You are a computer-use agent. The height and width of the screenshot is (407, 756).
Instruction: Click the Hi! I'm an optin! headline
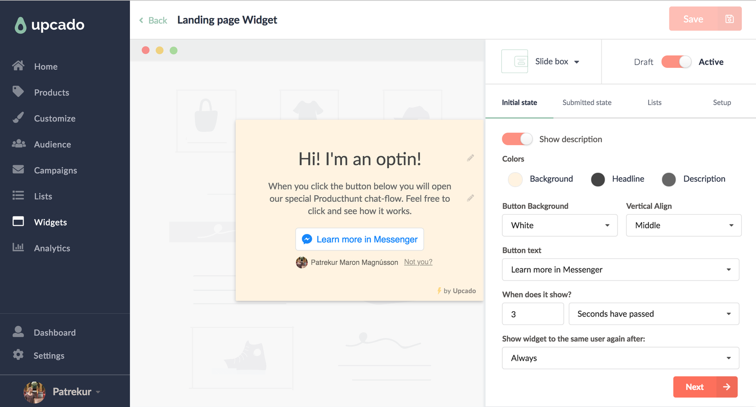coord(360,159)
